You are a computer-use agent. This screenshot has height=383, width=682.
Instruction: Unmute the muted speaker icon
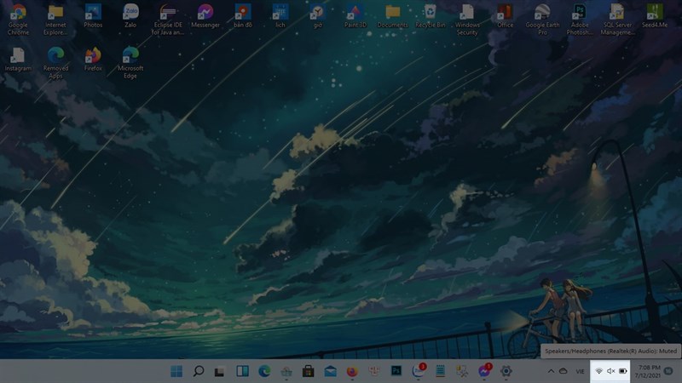pos(611,371)
